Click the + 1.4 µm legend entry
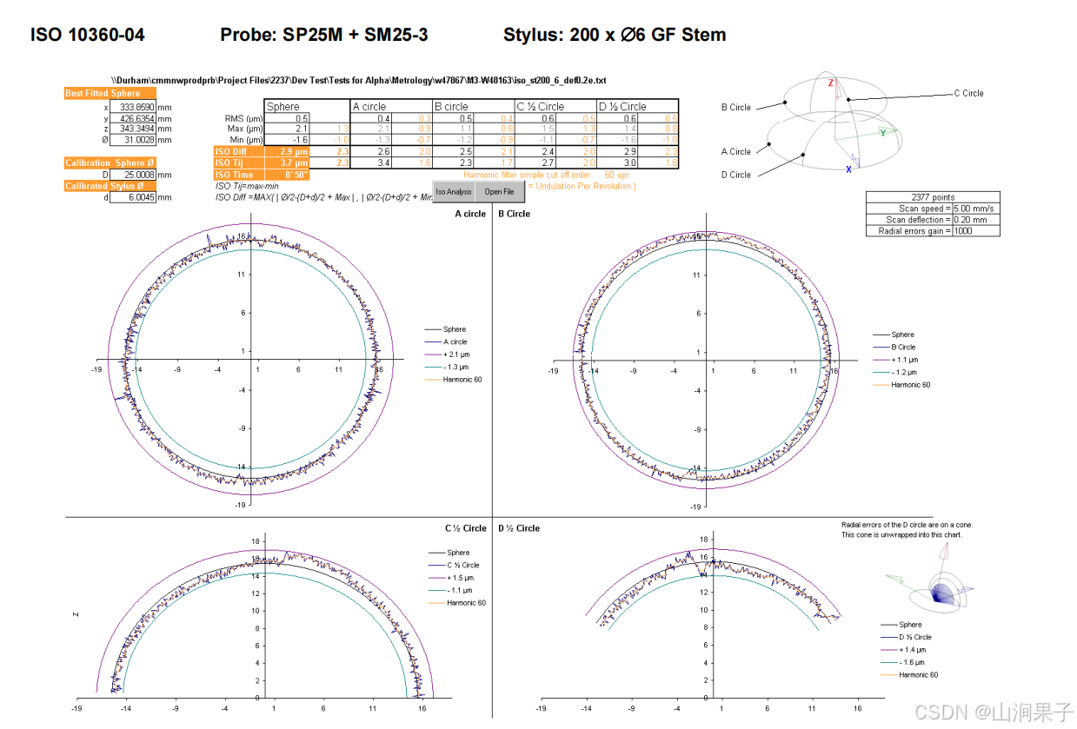The width and height of the screenshot is (1077, 729). [x=901, y=649]
